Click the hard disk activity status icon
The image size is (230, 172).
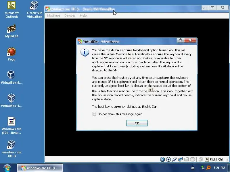point(162,159)
